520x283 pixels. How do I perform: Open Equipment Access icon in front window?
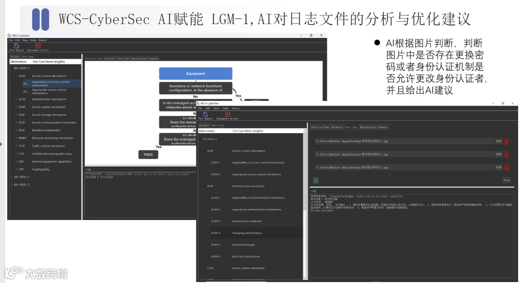click(227, 115)
